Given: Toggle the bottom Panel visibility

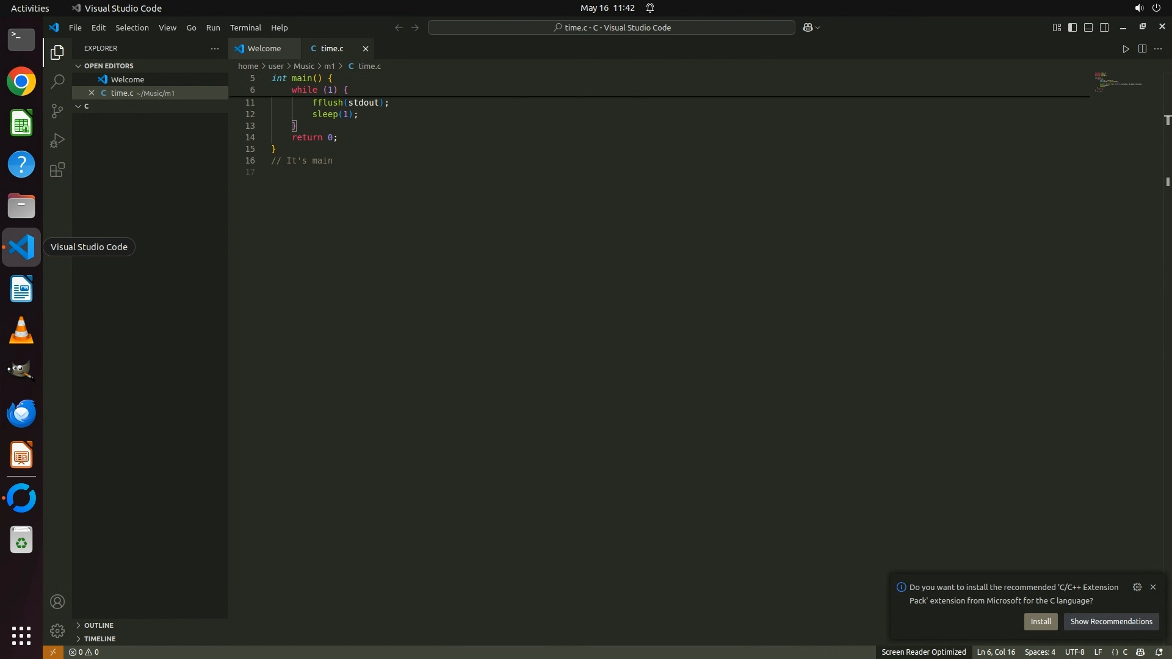Looking at the screenshot, I should 1088,27.
